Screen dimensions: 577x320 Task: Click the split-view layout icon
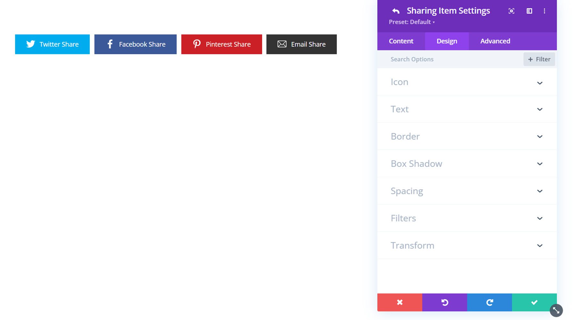pos(529,11)
